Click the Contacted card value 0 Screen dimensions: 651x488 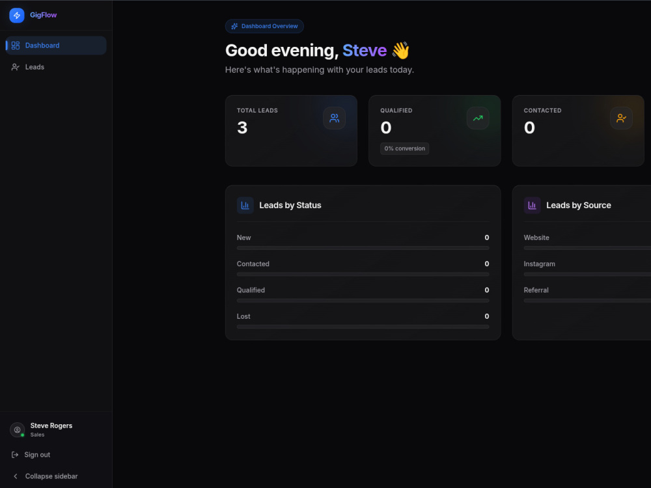(529, 128)
